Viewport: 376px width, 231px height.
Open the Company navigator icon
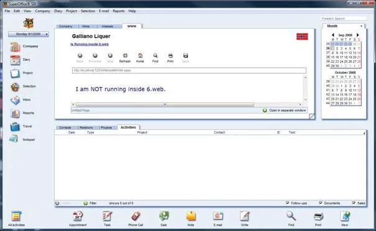[x=15, y=47]
